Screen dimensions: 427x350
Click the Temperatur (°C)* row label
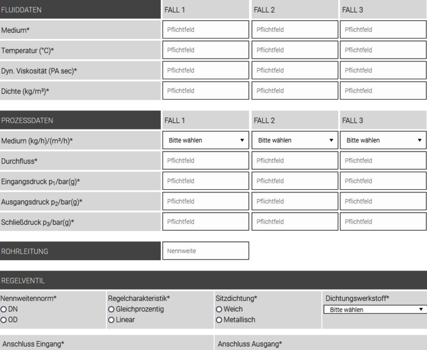(x=27, y=51)
